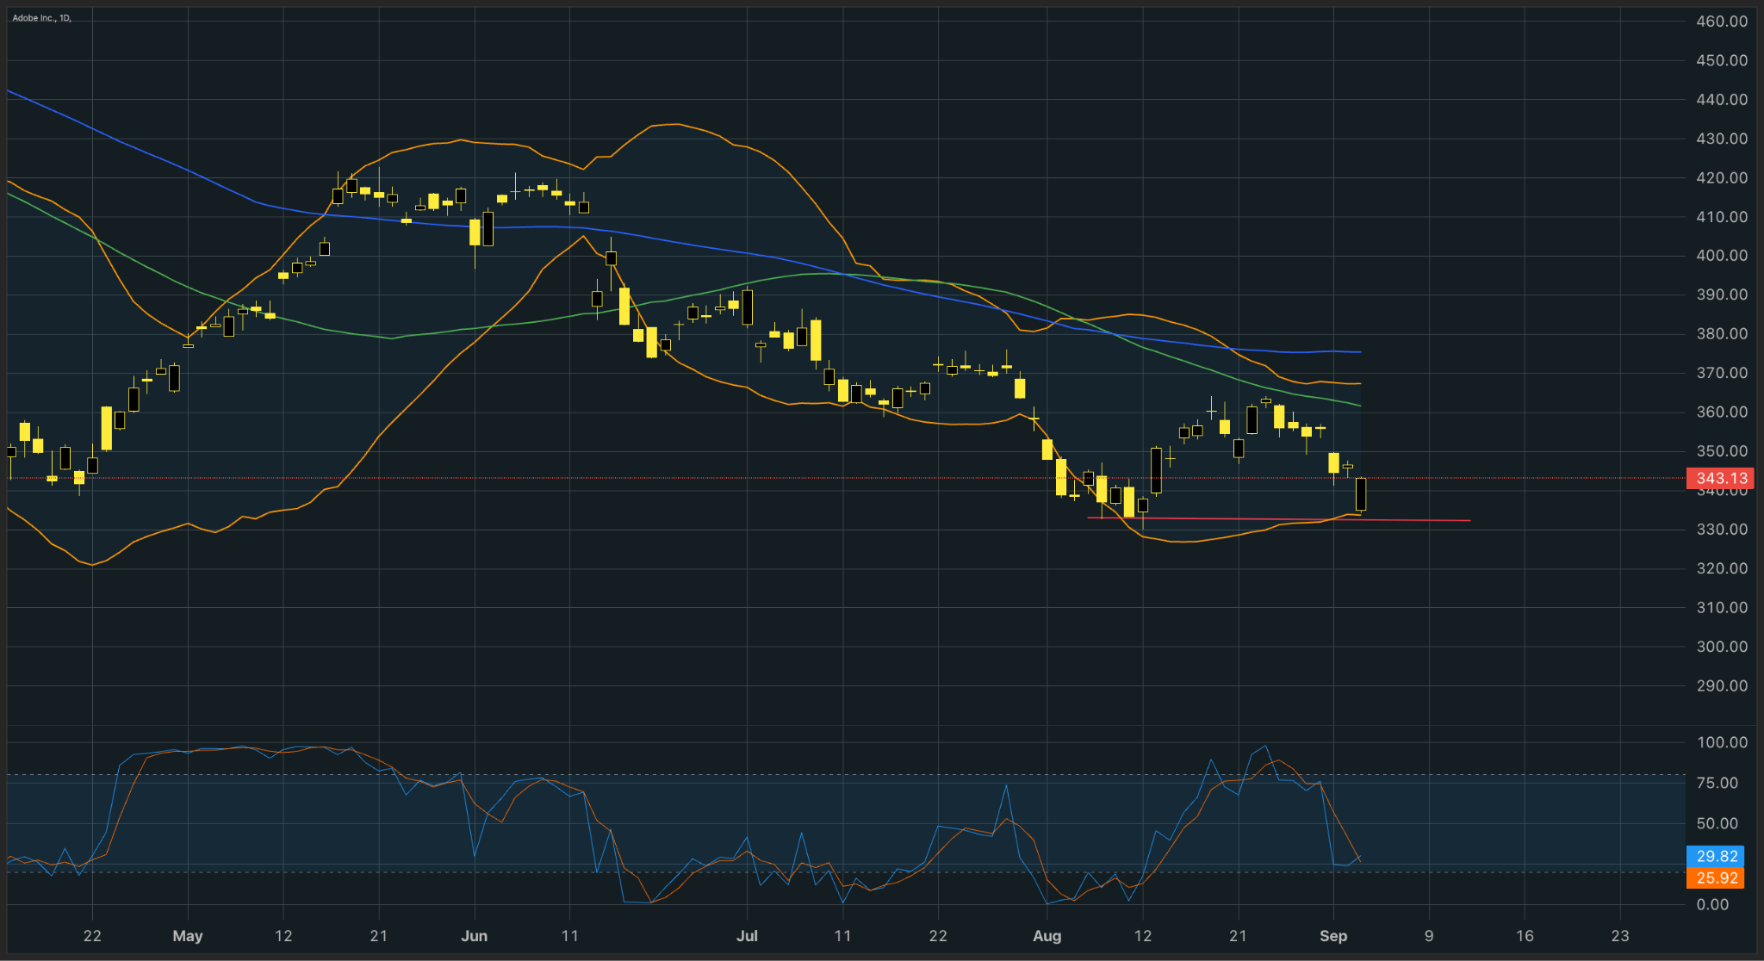Viewport: 1764px width, 961px height.
Task: Click the 360.00 price axis label
Action: [1722, 412]
